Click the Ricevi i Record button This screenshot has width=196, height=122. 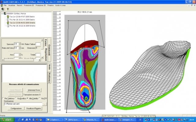pyautogui.click(x=16, y=94)
